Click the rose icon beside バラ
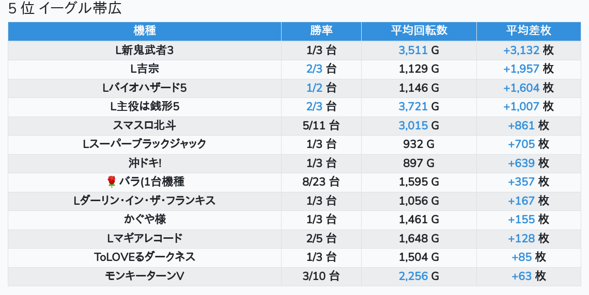Screen dimensions: 589x295 (x=111, y=182)
